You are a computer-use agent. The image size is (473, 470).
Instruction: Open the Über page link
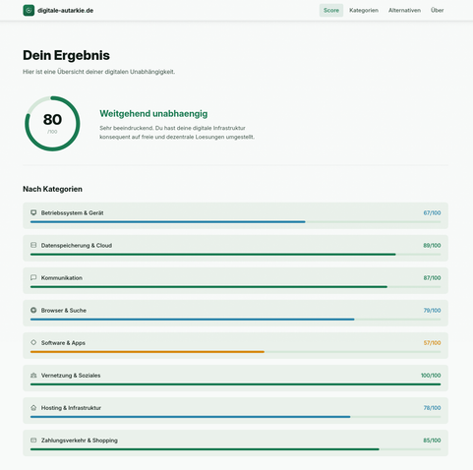click(437, 11)
